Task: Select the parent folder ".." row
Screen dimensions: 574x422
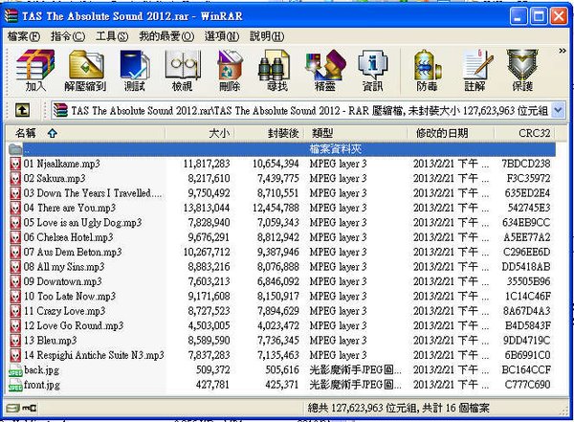Action: tap(281, 149)
